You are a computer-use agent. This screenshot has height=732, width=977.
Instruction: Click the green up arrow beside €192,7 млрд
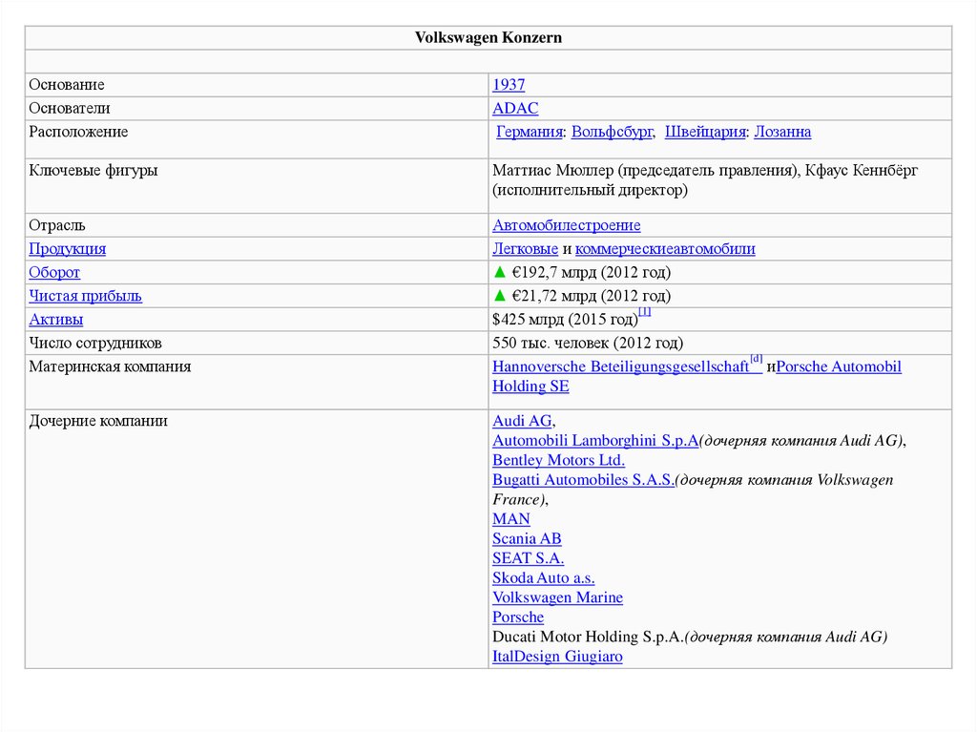(499, 272)
